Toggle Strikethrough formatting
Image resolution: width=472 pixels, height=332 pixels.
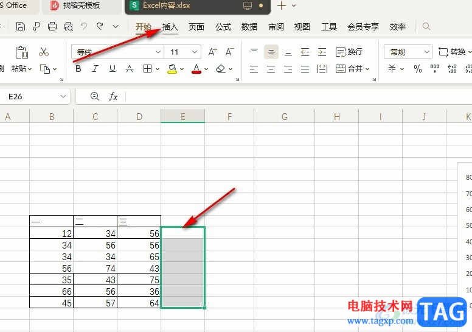[x=130, y=69]
